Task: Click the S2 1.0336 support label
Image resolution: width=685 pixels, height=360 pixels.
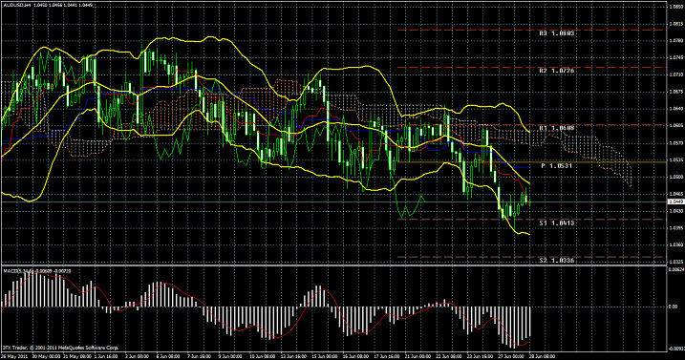Action: click(x=556, y=261)
